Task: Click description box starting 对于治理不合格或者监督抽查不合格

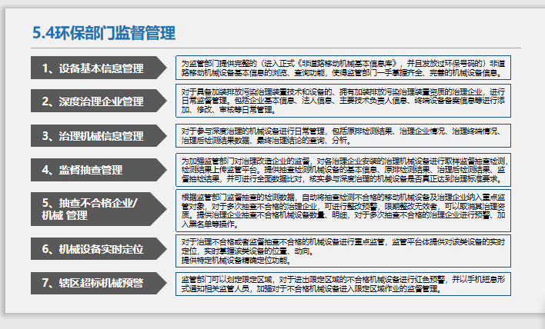Action: click(x=343, y=251)
